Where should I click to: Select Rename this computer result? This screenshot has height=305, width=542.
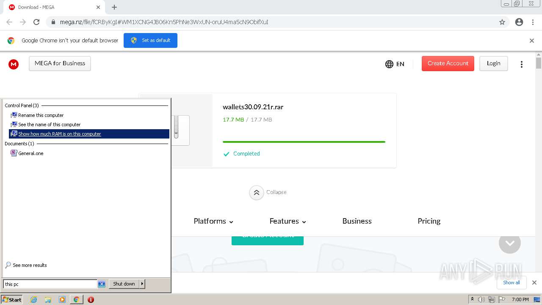pos(89,115)
